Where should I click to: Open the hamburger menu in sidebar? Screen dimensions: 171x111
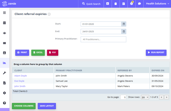tap(4, 13)
